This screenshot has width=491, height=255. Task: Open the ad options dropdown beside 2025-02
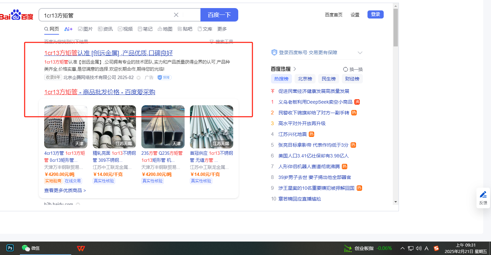[138, 78]
